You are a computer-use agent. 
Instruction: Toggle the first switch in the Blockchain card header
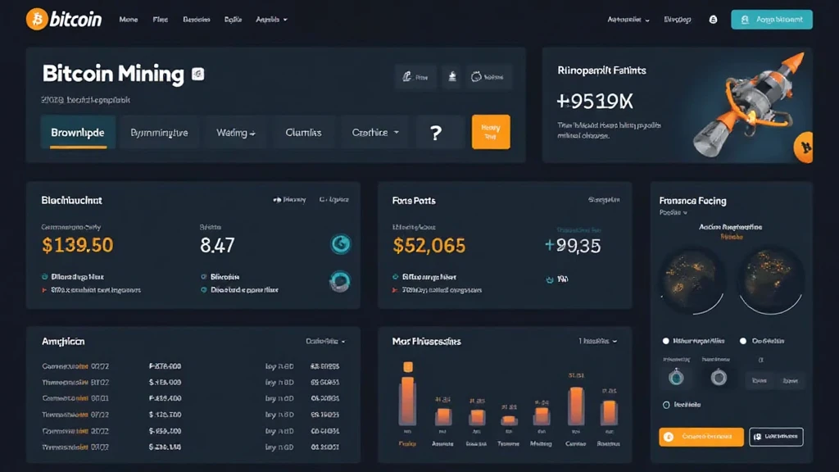[277, 200]
